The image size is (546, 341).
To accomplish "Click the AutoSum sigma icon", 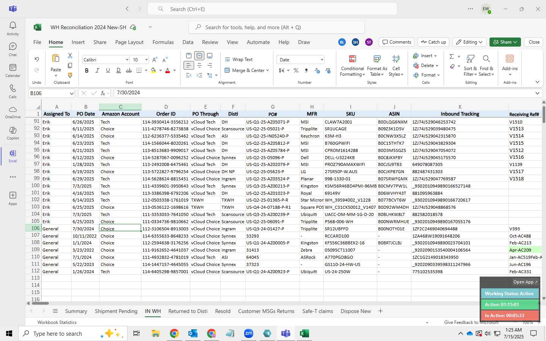I will tap(452, 56).
